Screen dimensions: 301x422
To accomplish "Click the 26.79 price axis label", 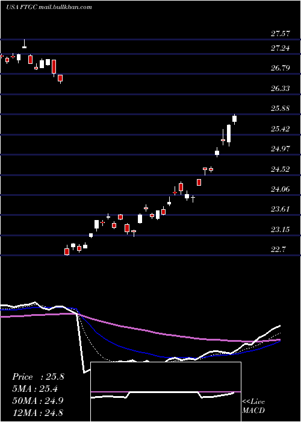I will click(281, 68).
